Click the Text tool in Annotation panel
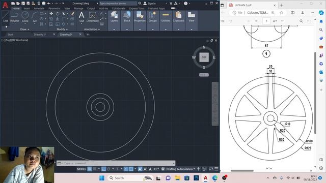This screenshot has height=183, width=326. pyautogui.click(x=81, y=17)
